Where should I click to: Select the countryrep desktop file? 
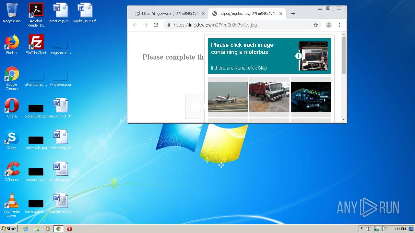coord(36,174)
